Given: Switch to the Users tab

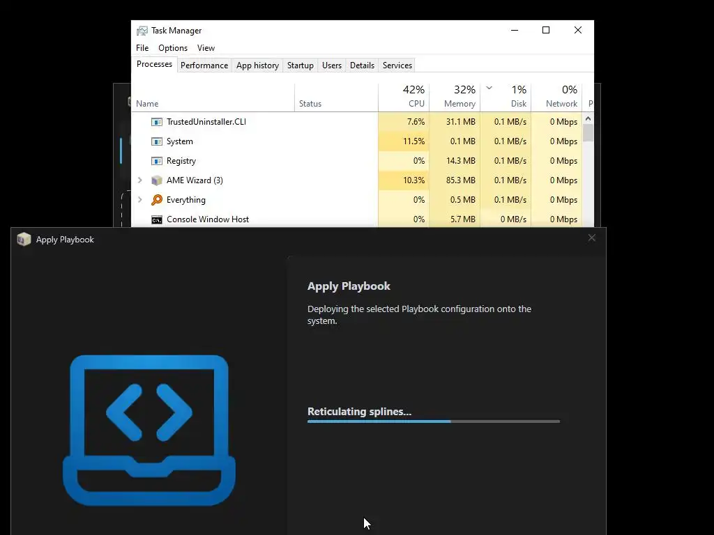Looking at the screenshot, I should (331, 65).
